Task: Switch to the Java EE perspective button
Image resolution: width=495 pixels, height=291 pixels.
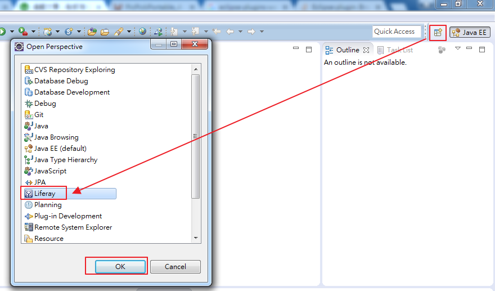Action: pos(470,32)
